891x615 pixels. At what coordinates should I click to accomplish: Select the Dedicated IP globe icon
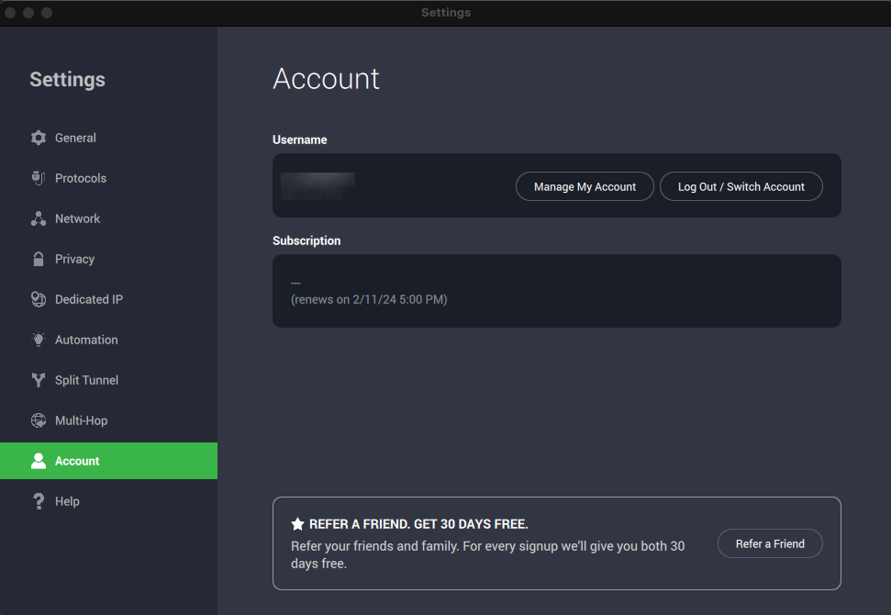[38, 299]
